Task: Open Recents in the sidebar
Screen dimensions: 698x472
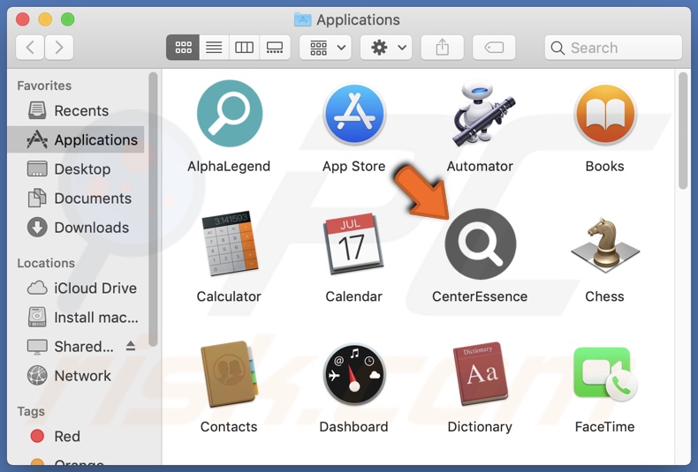Action: pos(76,110)
